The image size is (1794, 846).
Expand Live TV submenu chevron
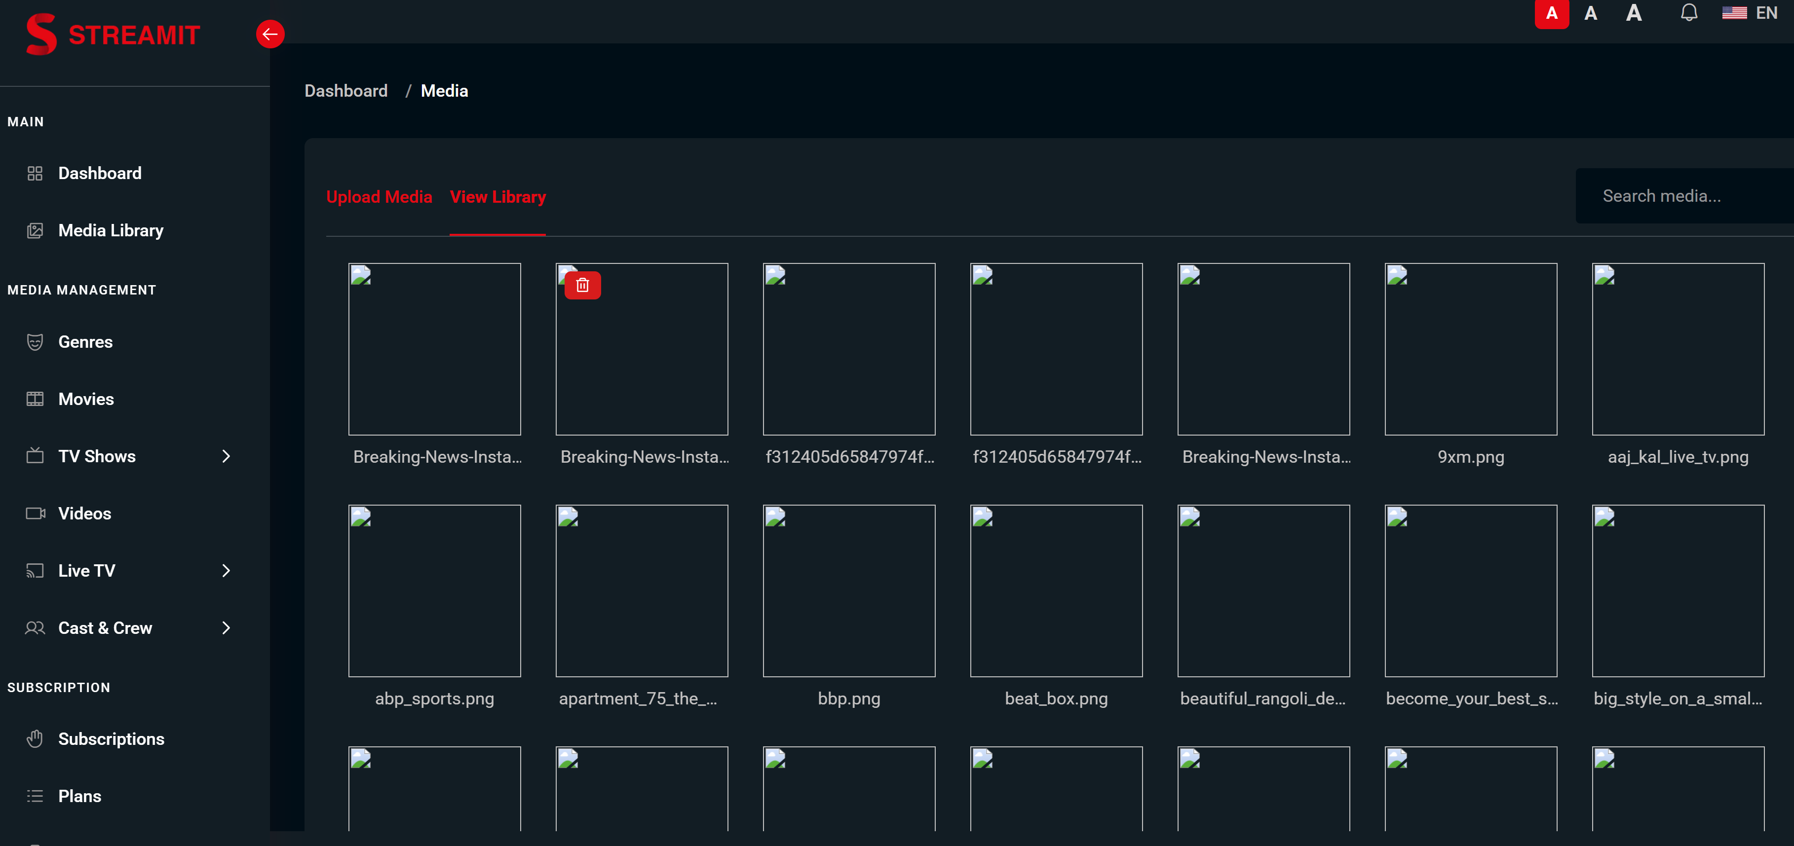coord(226,571)
